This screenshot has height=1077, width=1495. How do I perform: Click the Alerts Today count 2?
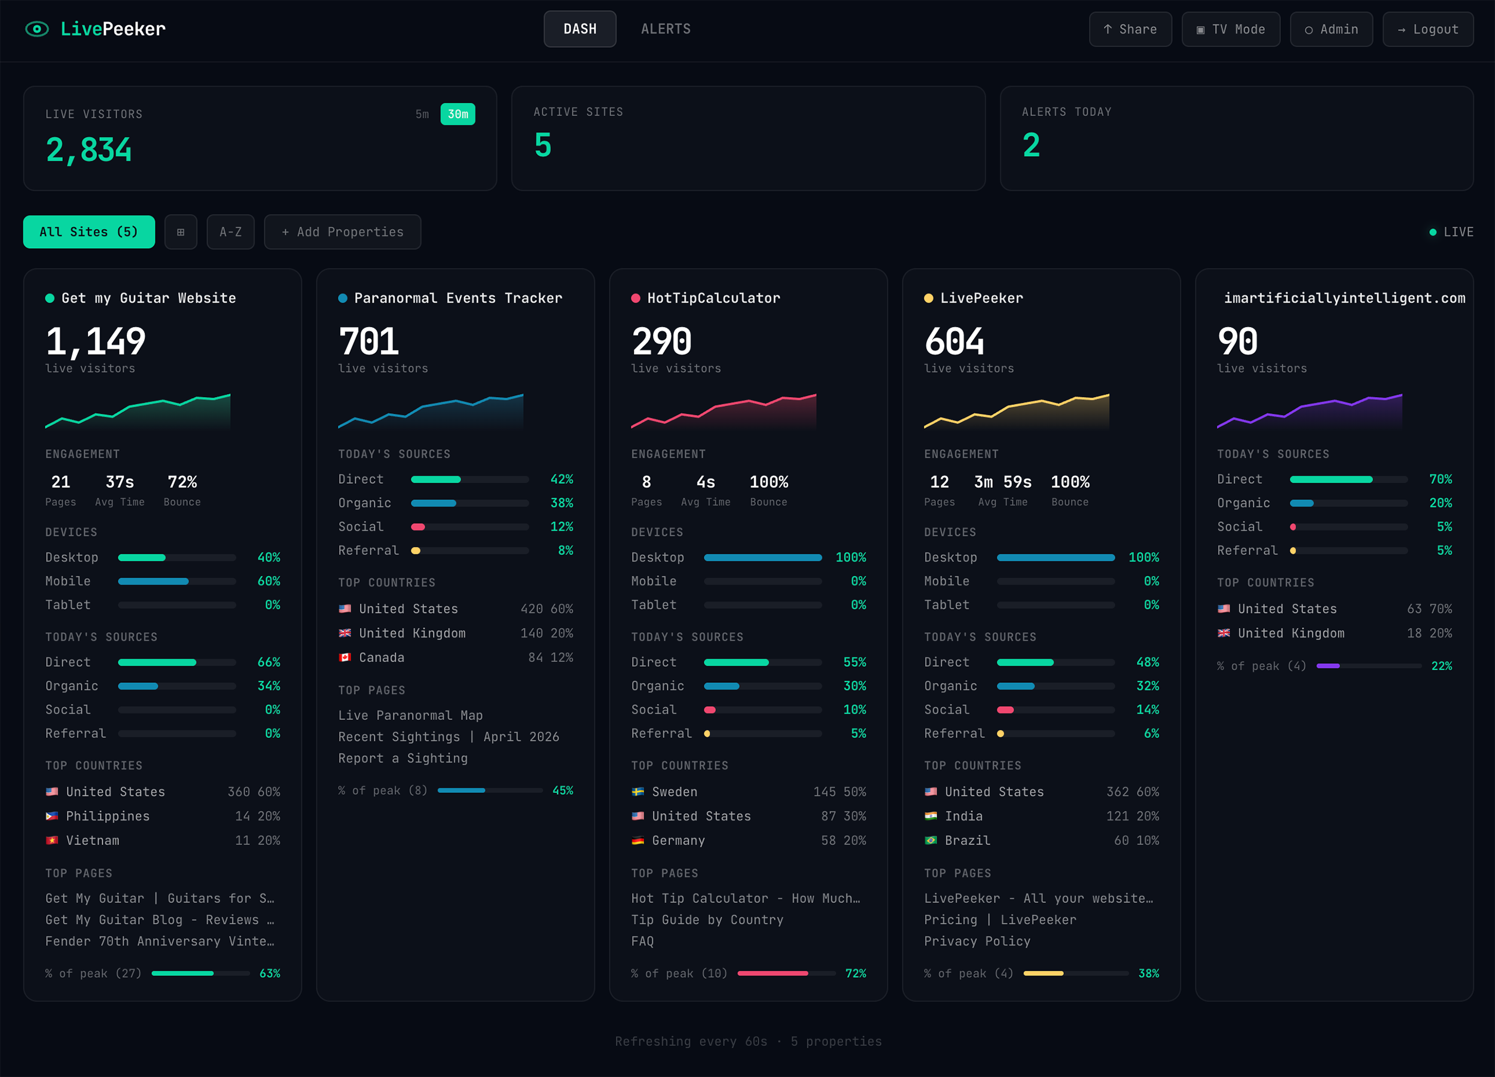coord(1031,145)
